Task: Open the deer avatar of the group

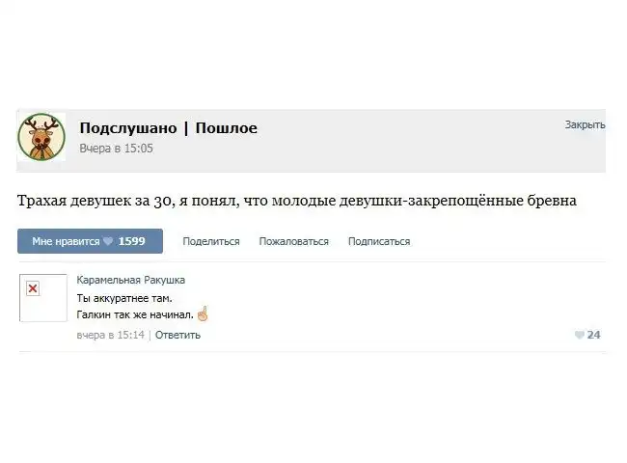Action: click(x=41, y=137)
